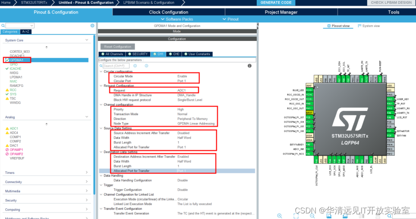This screenshot has width=416, height=219.
Task: Collapse the Analog category
Action: click(x=87, y=117)
